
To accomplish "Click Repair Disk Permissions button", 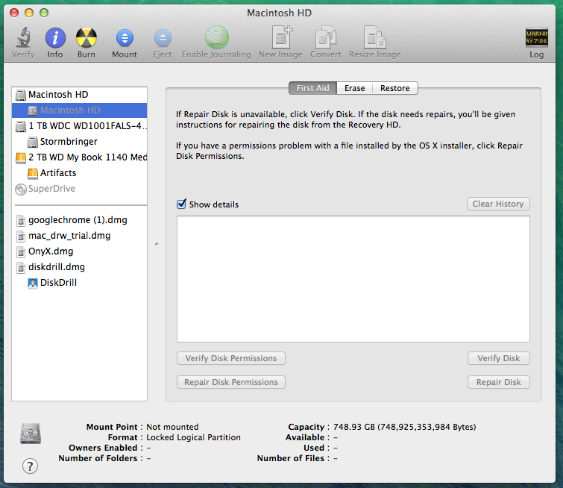I will pos(231,382).
